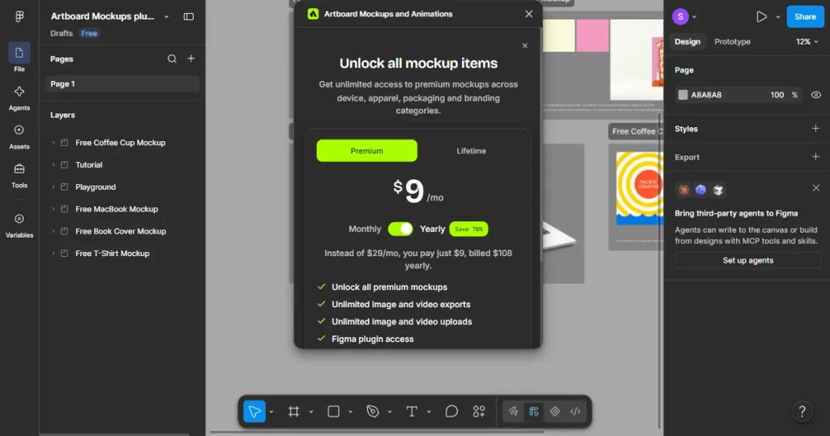Expand the Tutorial layer
Image resolution: width=830 pixels, height=436 pixels.
[53, 165]
